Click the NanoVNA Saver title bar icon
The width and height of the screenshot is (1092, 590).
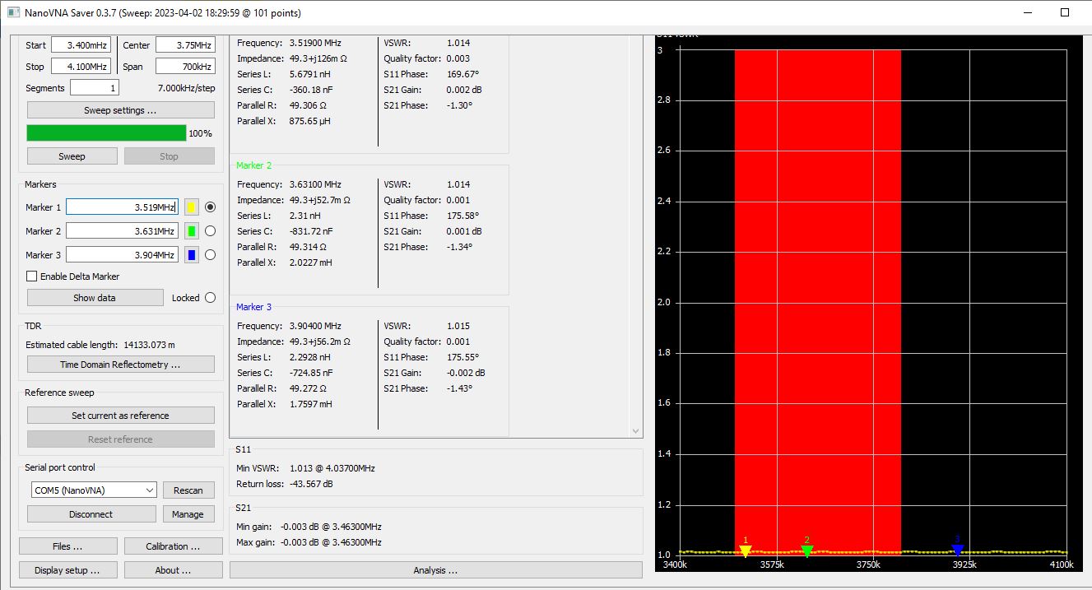coord(12,13)
